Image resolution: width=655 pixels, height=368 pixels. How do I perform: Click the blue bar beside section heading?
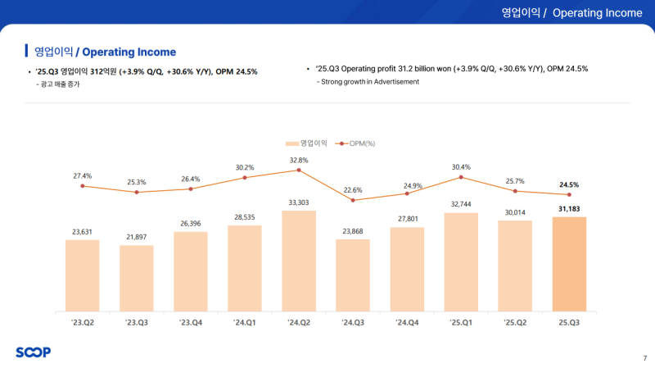27,52
